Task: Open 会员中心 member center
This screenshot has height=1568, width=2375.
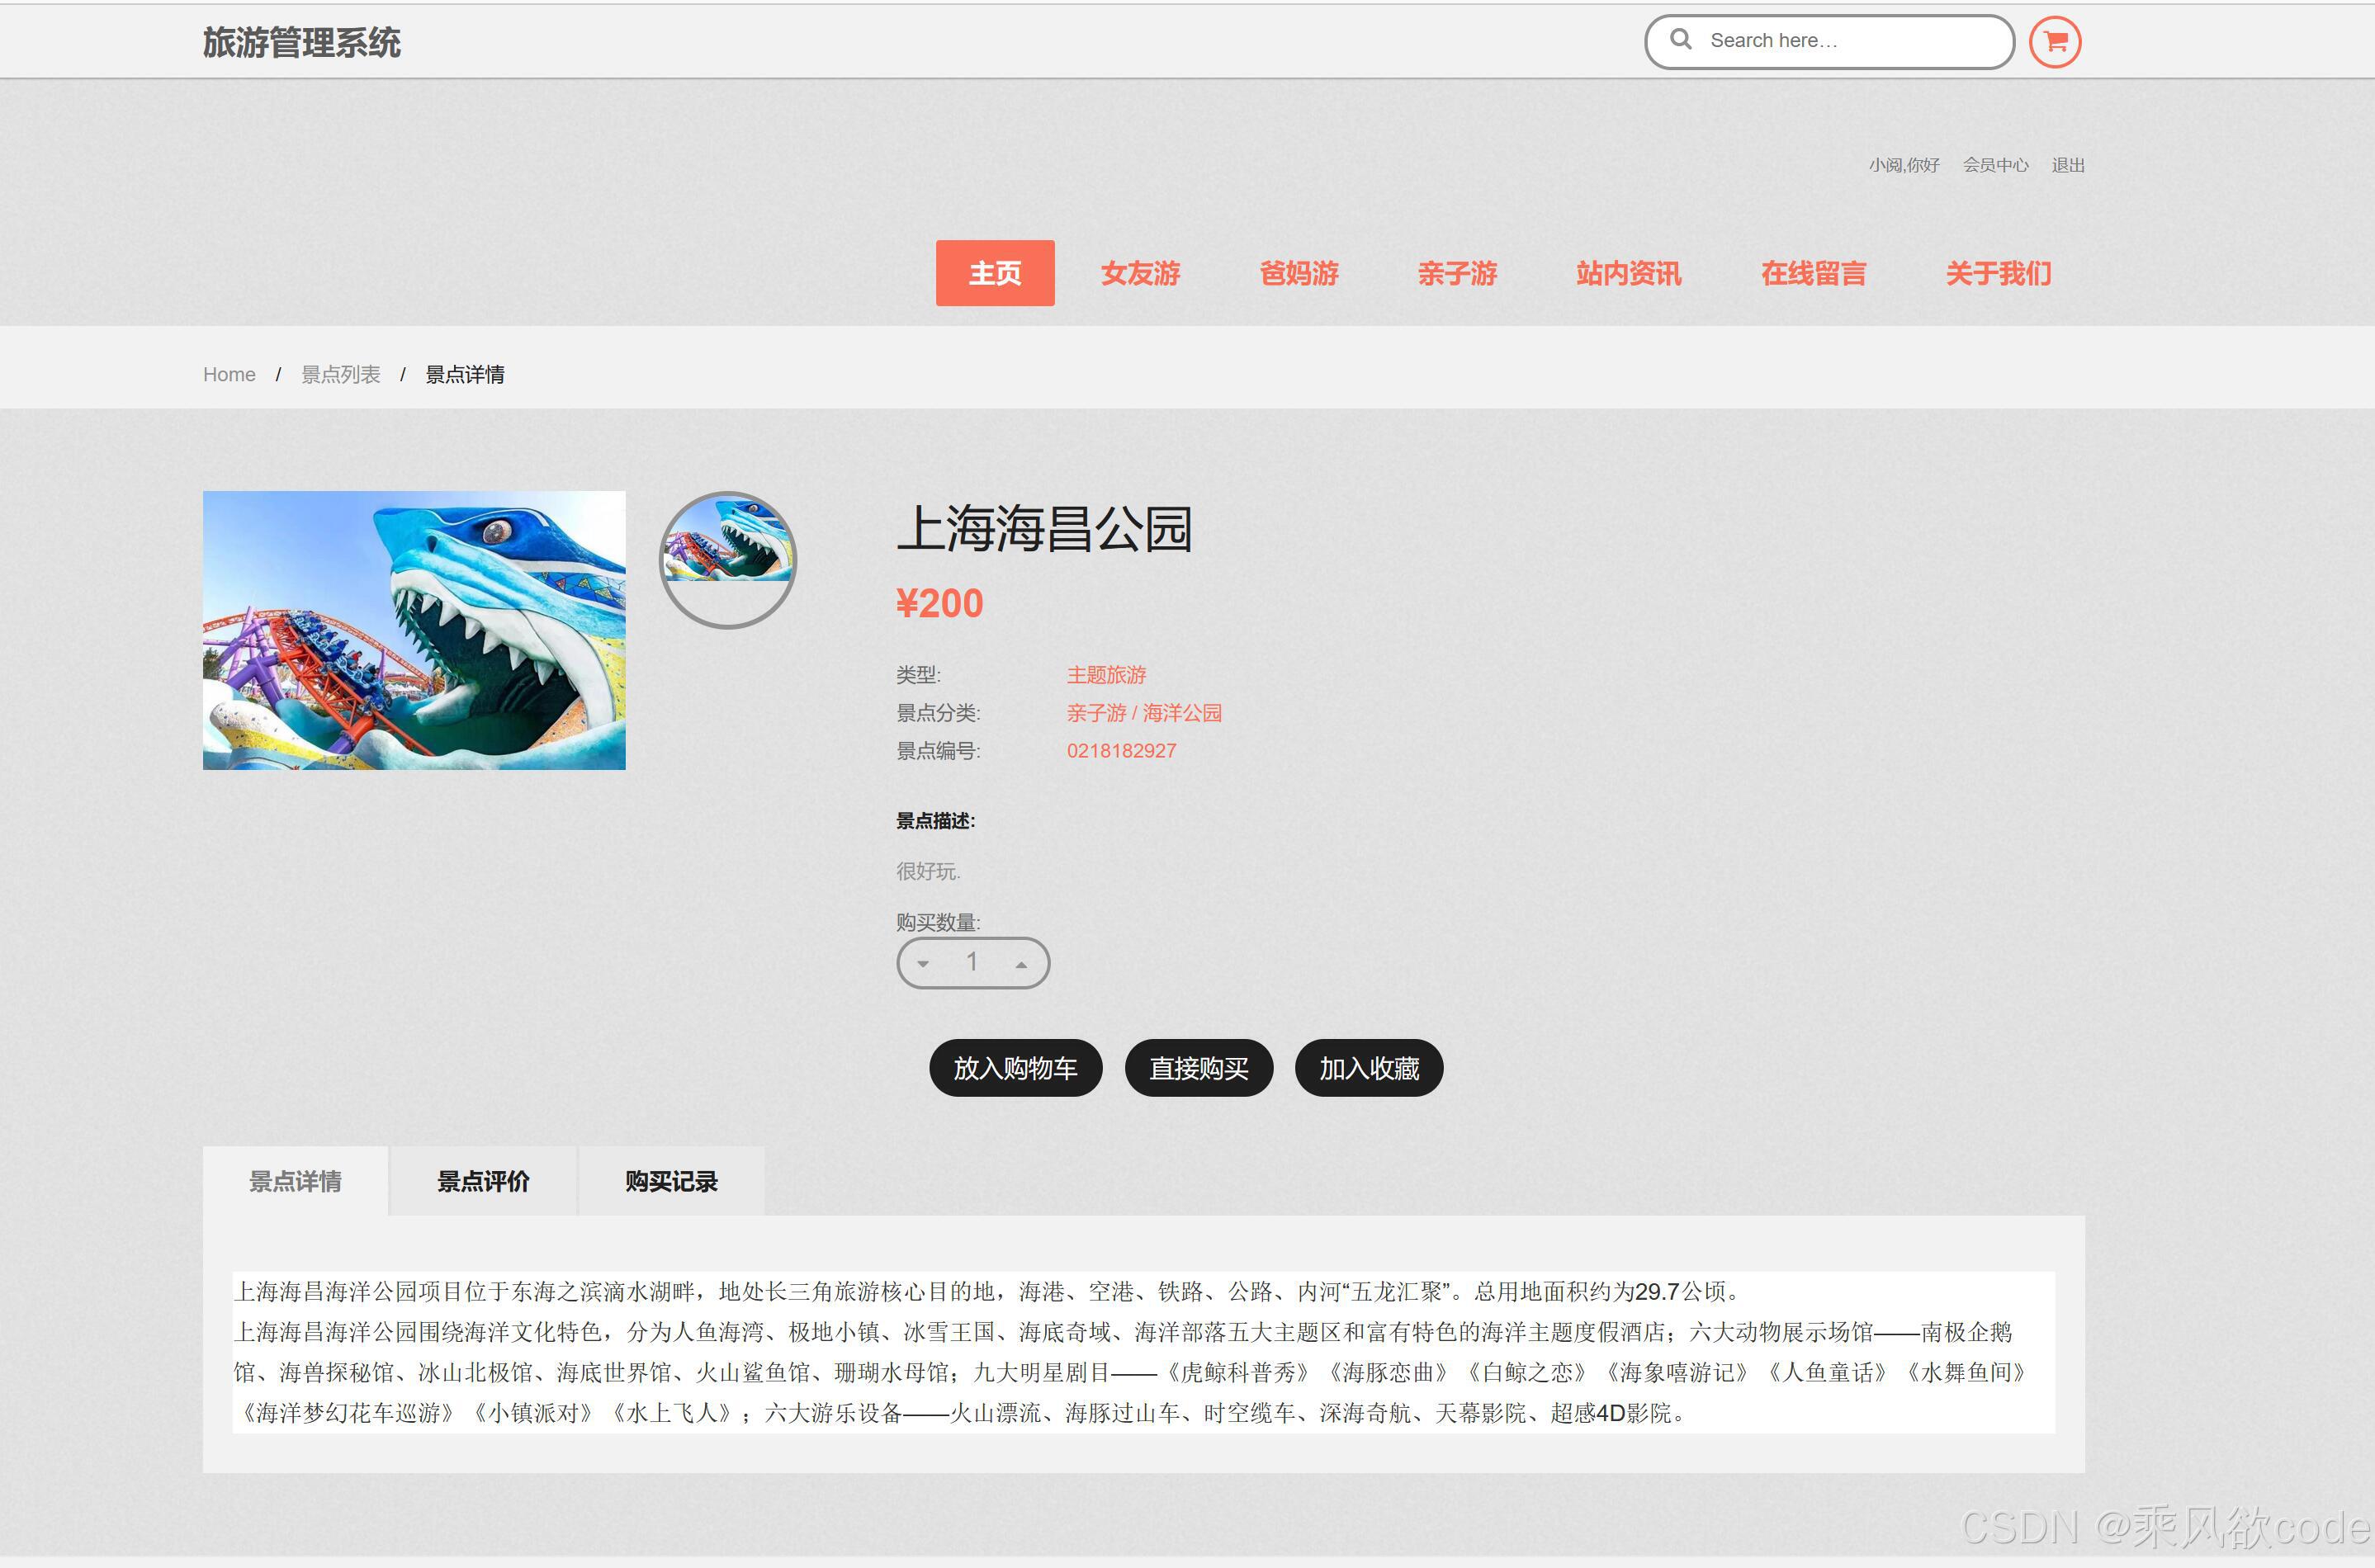Action: (1995, 165)
